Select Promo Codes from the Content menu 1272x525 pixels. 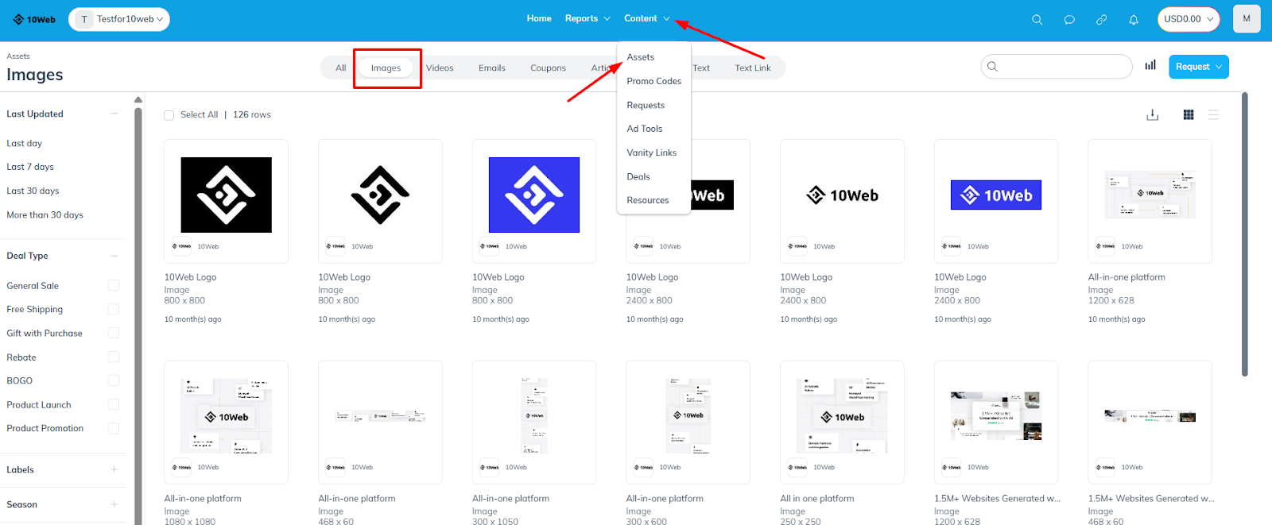653,81
